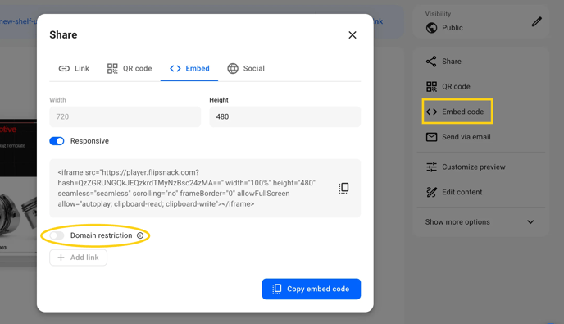Image resolution: width=564 pixels, height=324 pixels.
Task: Open the QR code tab
Action: click(x=130, y=68)
